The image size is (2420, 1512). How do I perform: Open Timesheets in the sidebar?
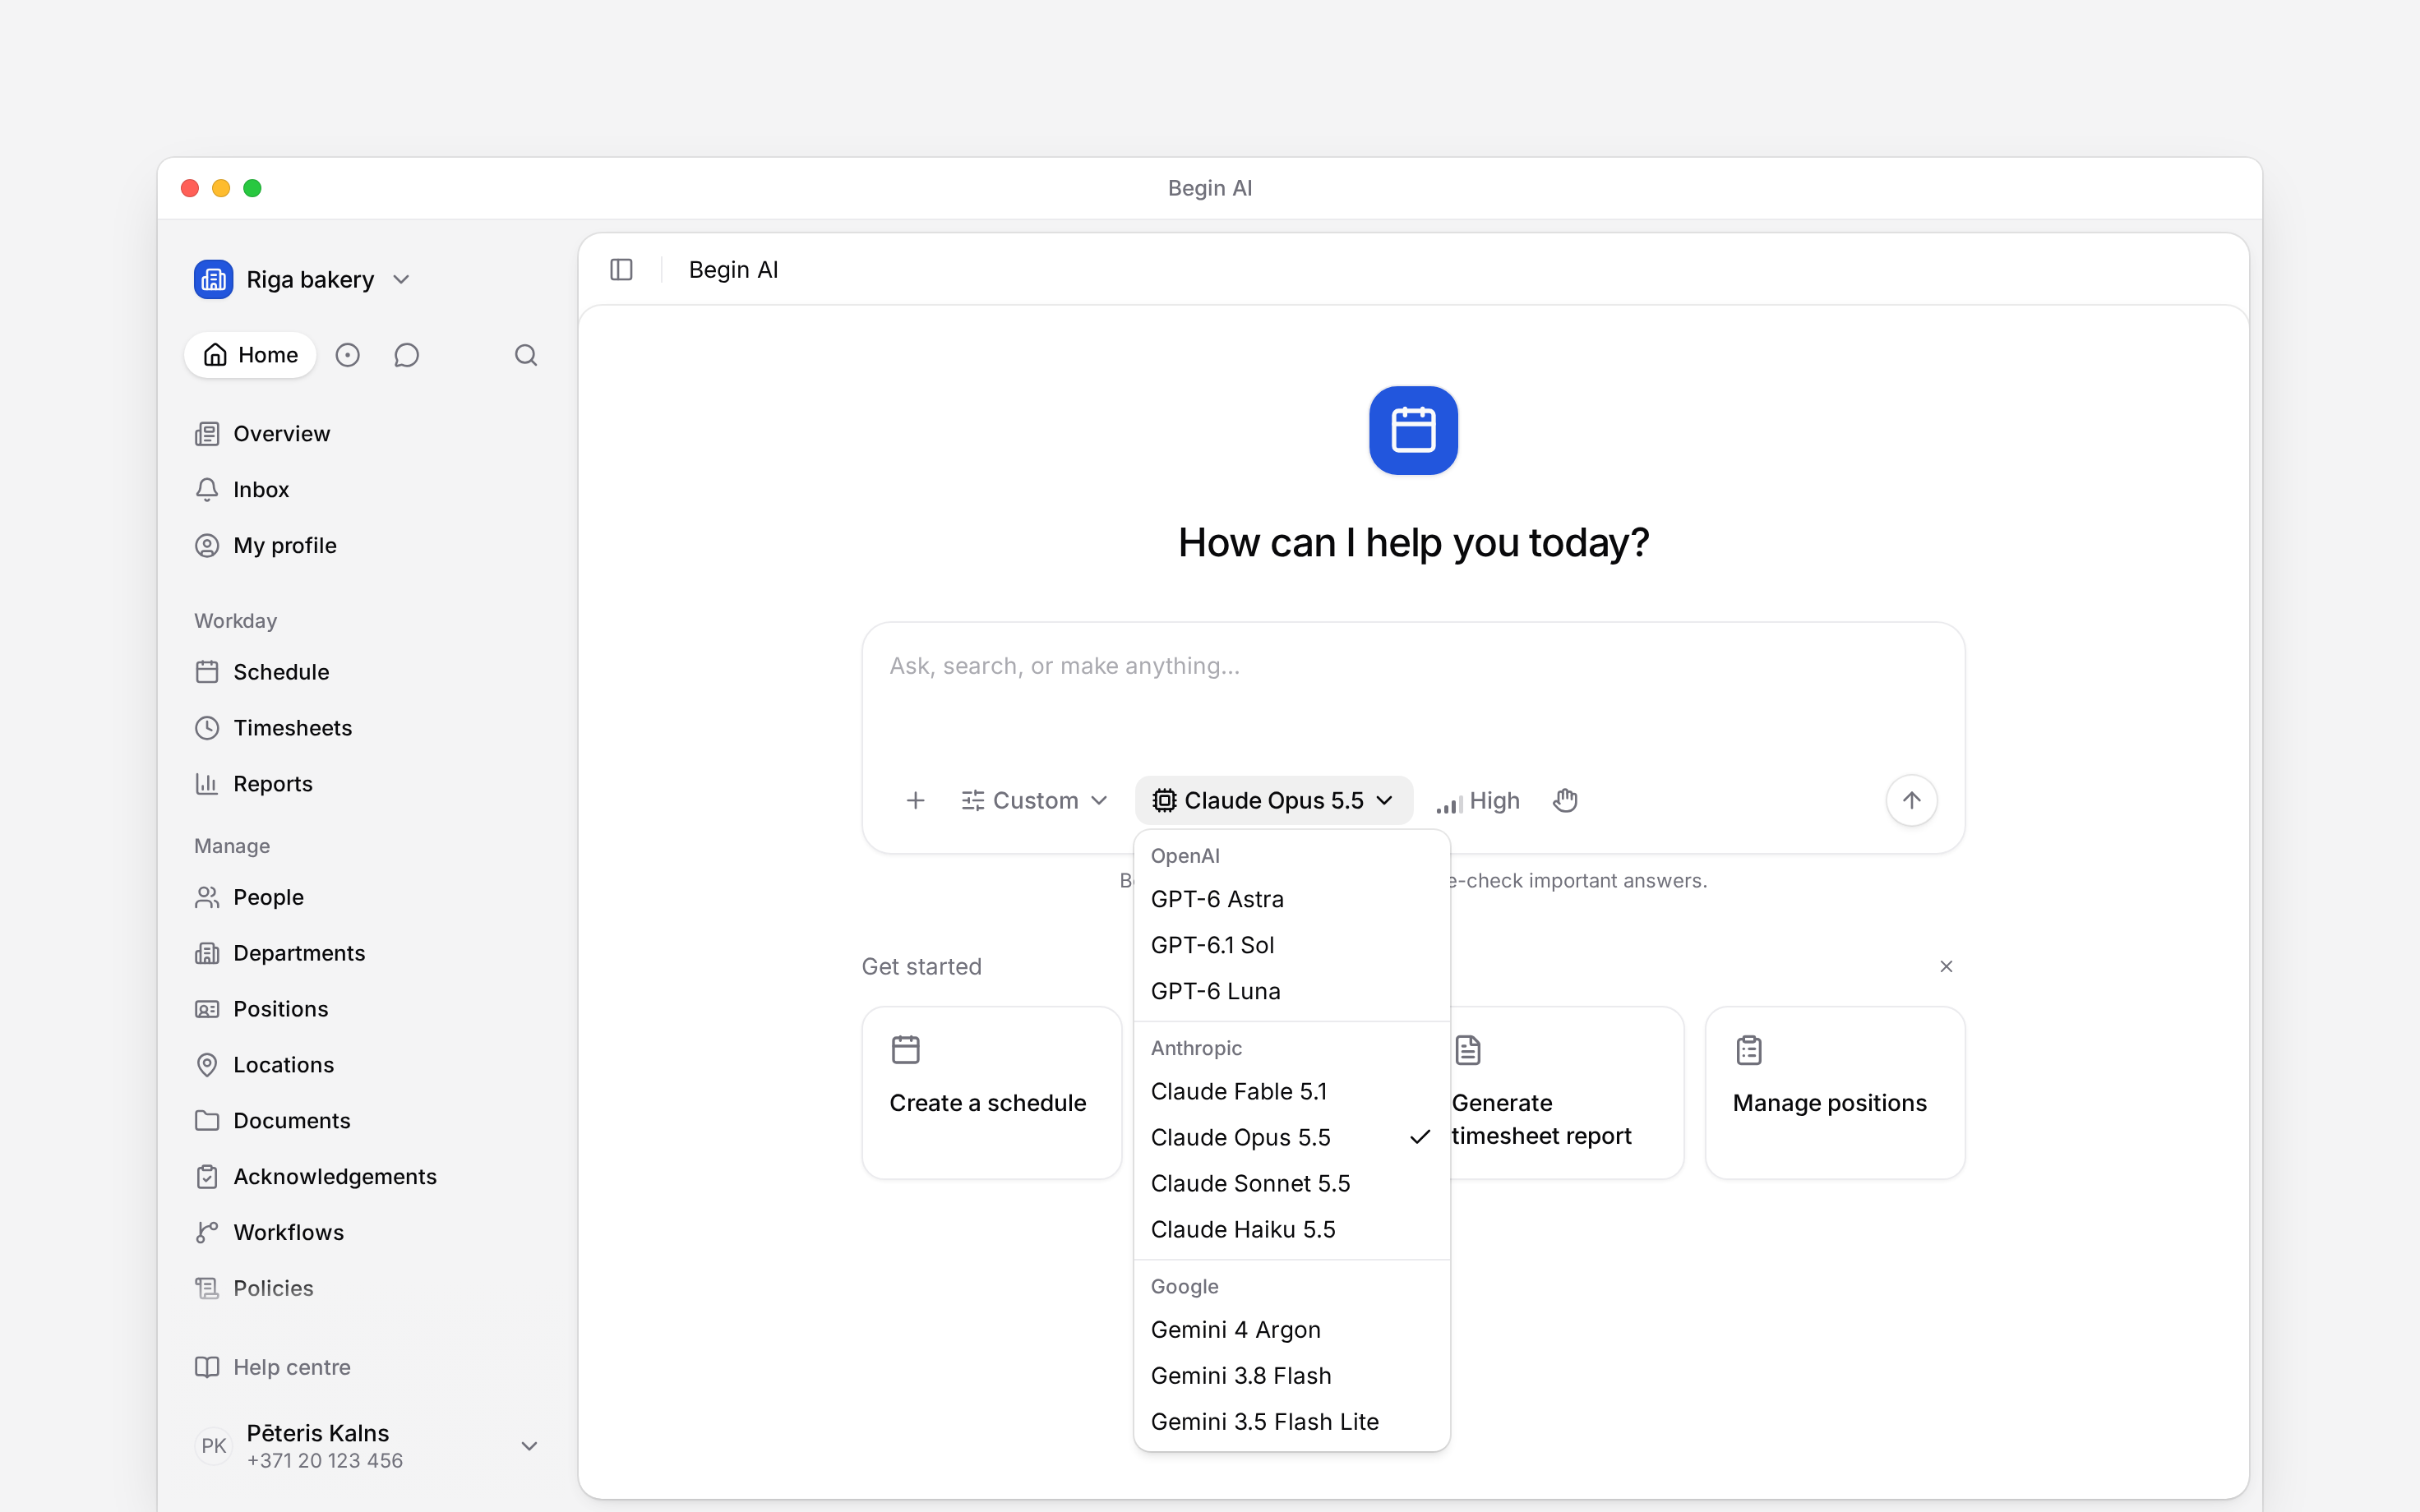[366, 728]
